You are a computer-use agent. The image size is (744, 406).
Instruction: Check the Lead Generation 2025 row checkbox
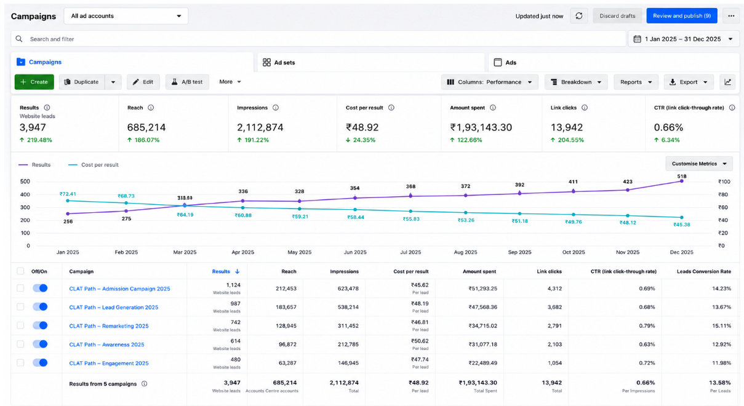(x=20, y=307)
